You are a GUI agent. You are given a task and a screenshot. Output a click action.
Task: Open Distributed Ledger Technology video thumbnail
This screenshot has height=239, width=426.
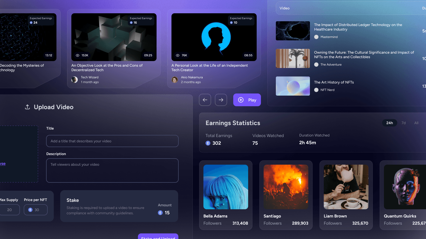pyautogui.click(x=293, y=31)
